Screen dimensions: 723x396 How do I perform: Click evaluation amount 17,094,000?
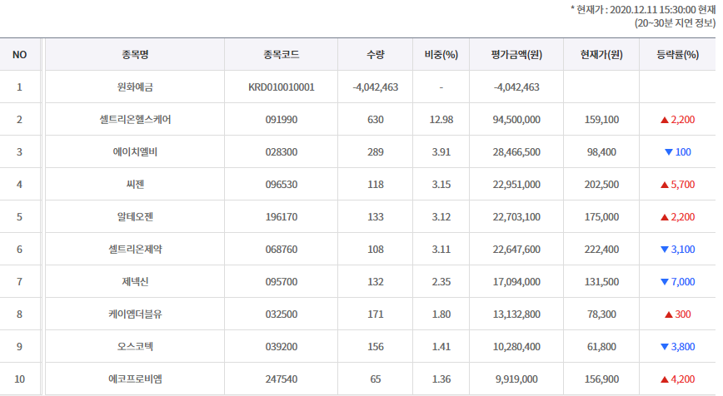(x=516, y=282)
